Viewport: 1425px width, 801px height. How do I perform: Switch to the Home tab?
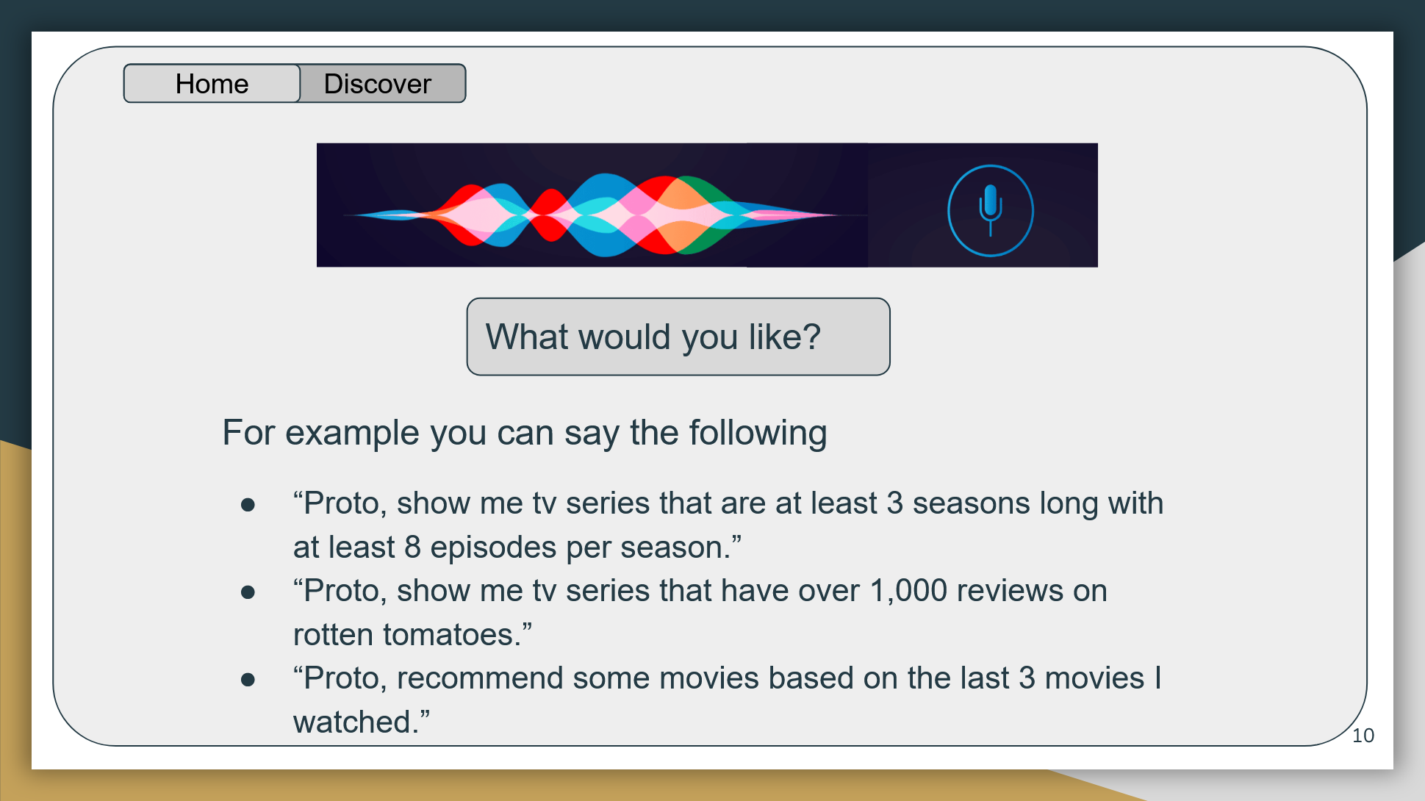point(212,84)
